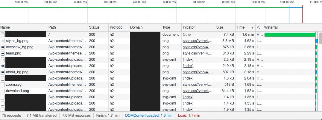Select the 219 kB png request icon
This screenshot has height=120, width=322.
(x=3, y=66)
